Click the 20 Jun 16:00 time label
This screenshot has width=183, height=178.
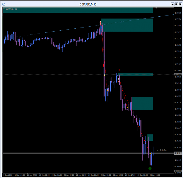(x=143, y=175)
